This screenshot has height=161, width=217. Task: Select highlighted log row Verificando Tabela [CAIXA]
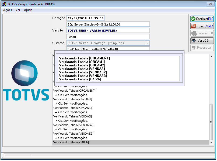click(131, 142)
